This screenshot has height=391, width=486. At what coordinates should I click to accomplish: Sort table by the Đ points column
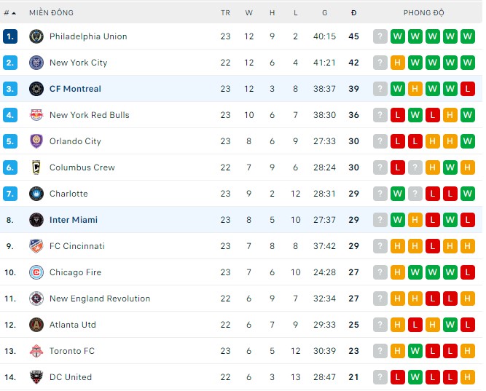[353, 13]
